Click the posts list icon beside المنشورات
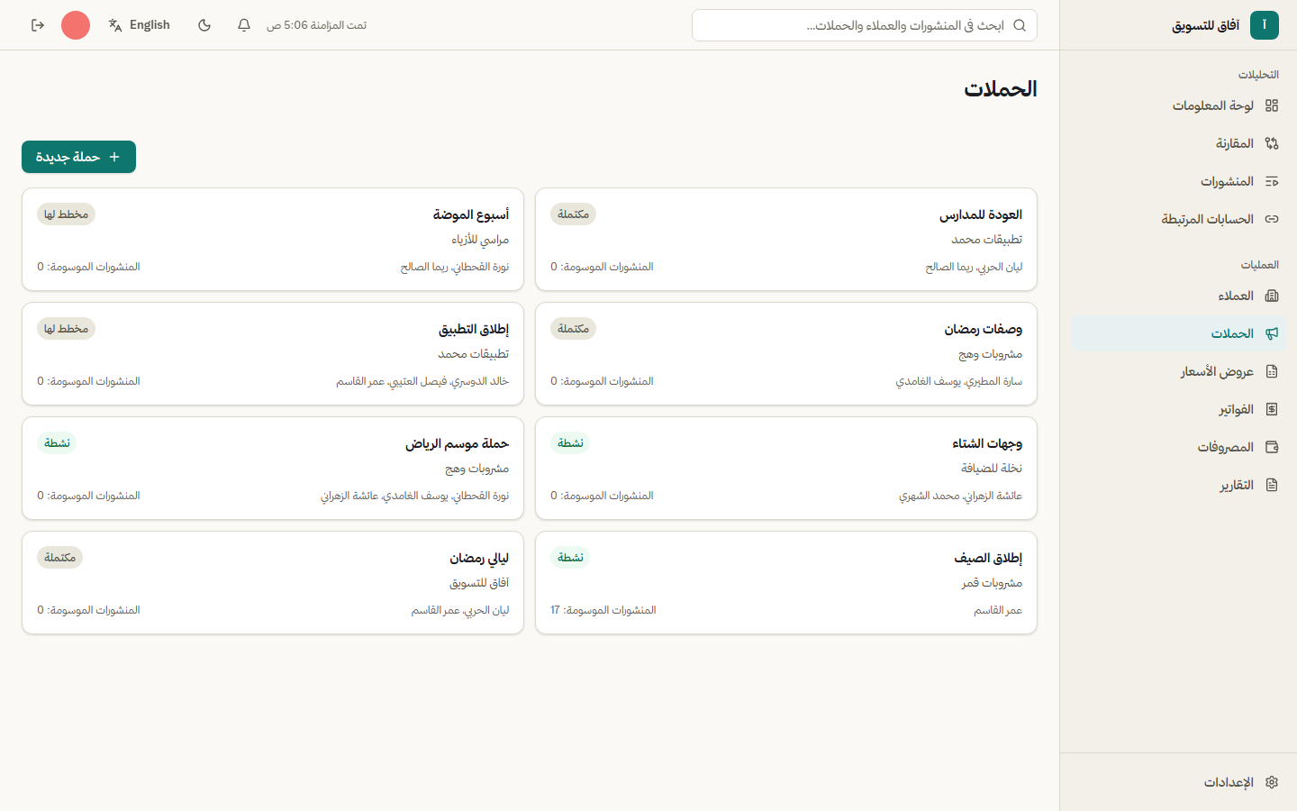Screen dimensions: 1297x811 (x=1272, y=181)
